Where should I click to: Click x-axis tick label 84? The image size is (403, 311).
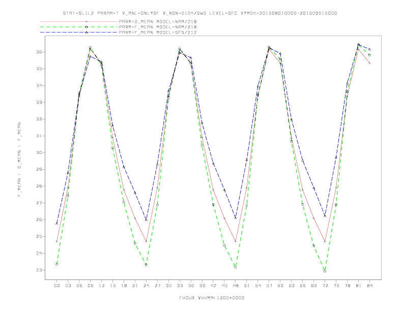pyautogui.click(x=369, y=286)
